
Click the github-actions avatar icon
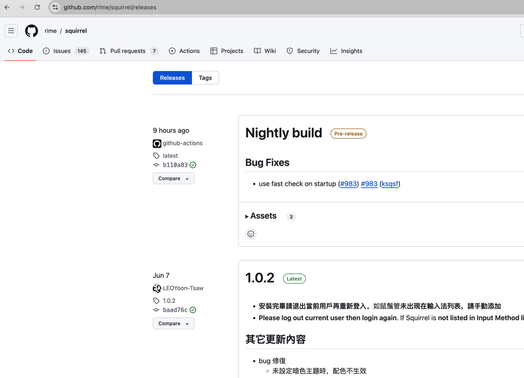pos(157,143)
